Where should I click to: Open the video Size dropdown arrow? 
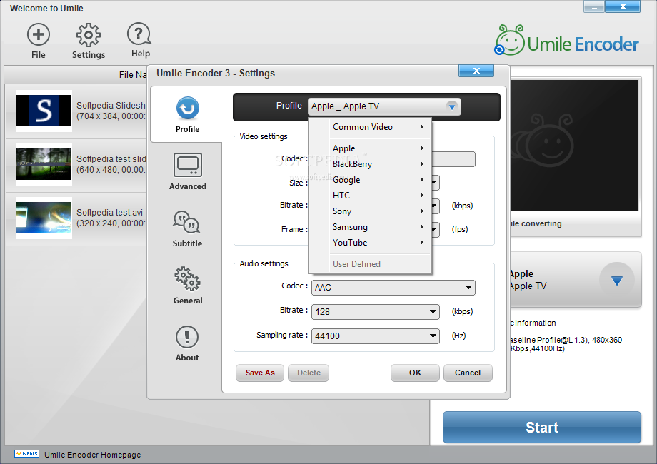click(435, 183)
